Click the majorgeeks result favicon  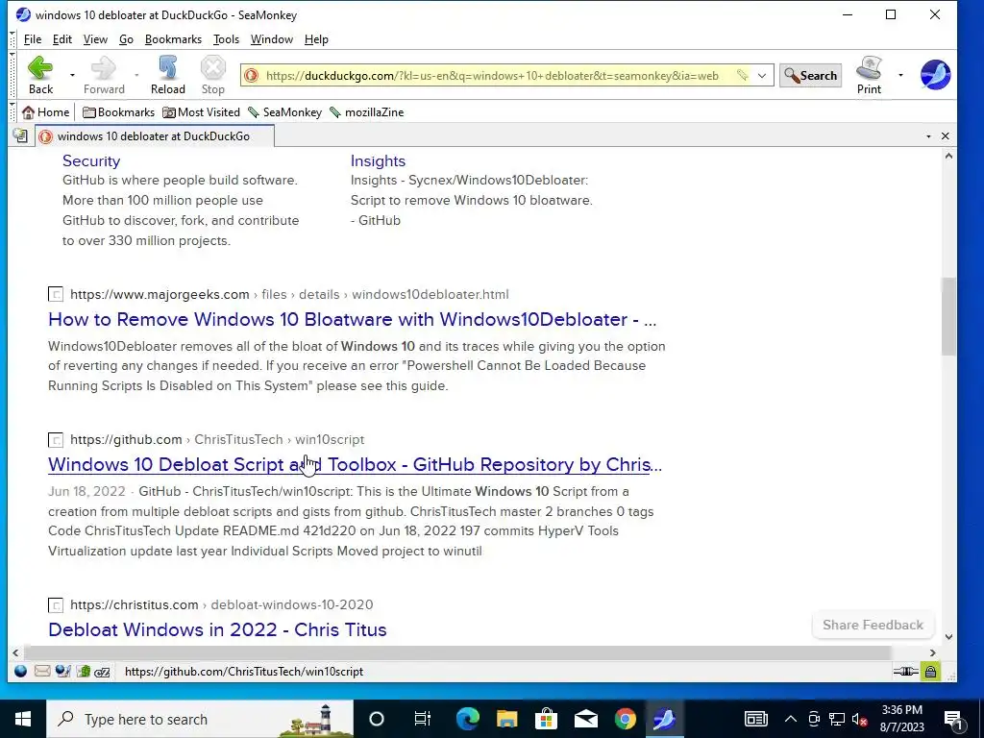click(x=56, y=294)
